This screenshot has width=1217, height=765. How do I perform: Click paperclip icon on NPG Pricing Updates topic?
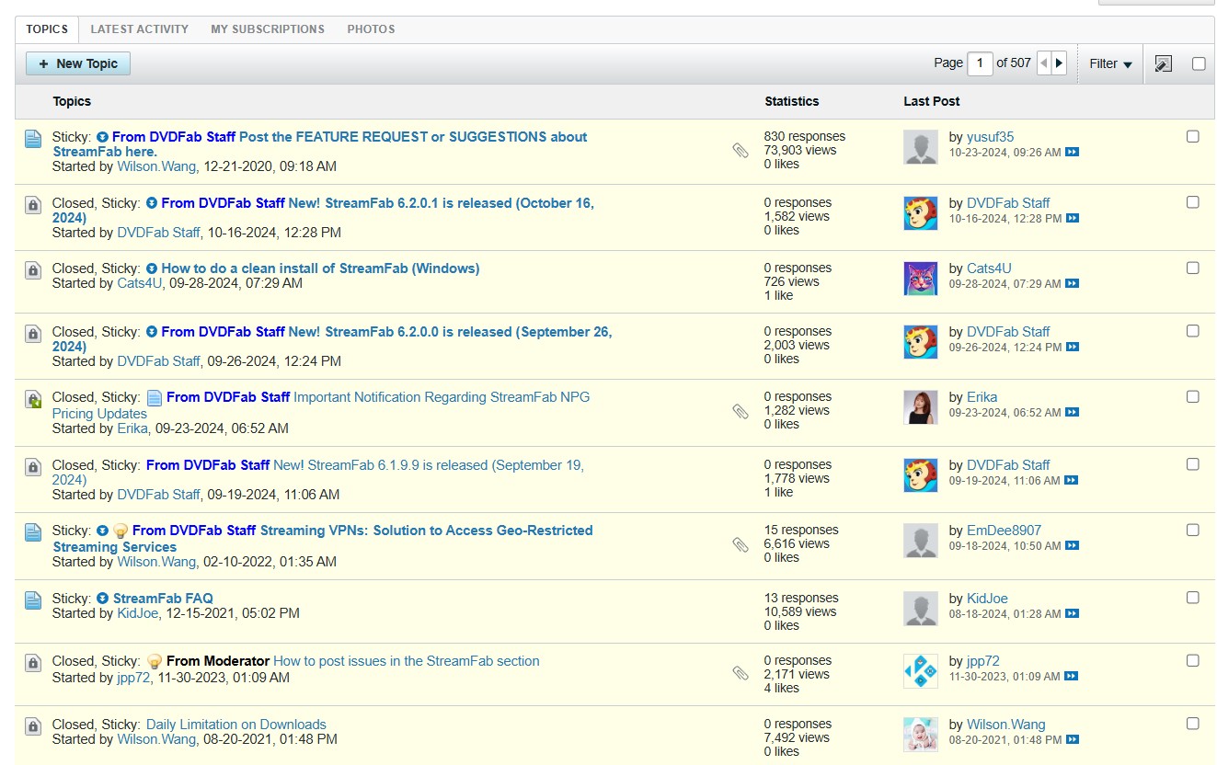[x=741, y=411]
